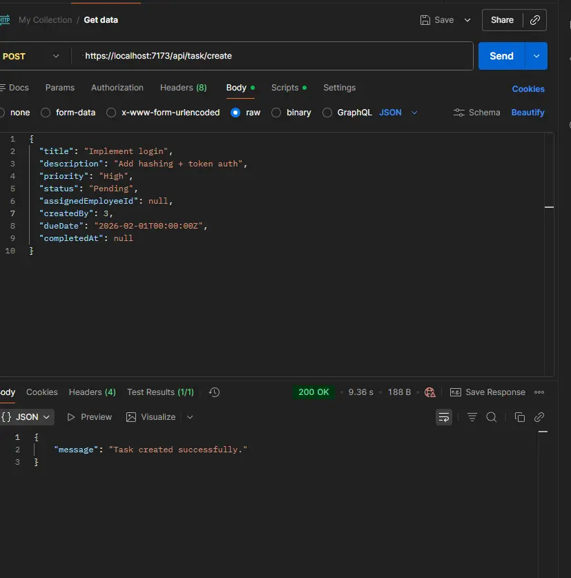Open the Schema sliders icon

tap(458, 113)
